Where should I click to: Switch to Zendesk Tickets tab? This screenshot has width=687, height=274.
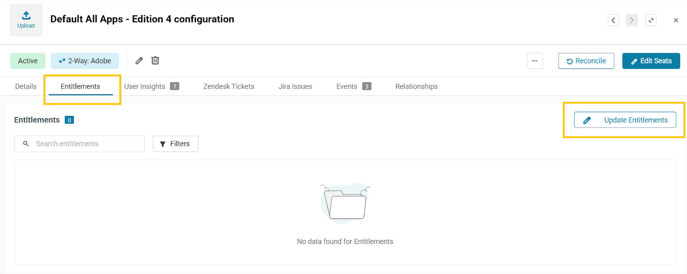[x=228, y=86]
